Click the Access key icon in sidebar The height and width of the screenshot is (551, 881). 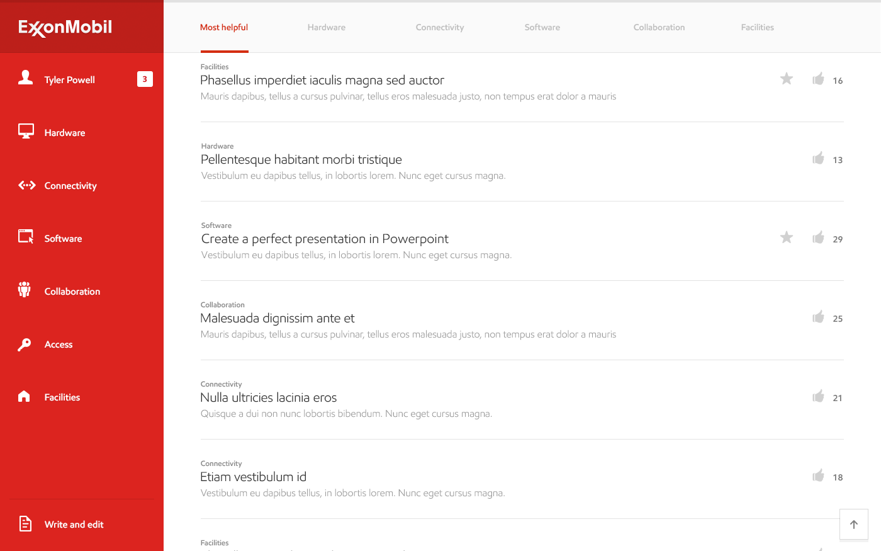point(25,344)
